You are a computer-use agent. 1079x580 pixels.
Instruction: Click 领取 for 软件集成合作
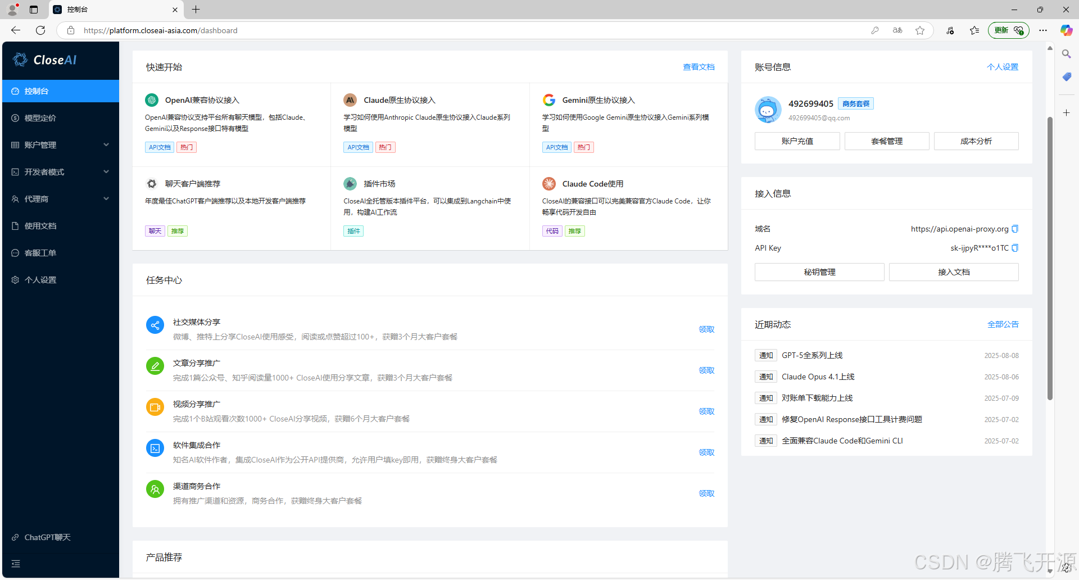point(706,452)
